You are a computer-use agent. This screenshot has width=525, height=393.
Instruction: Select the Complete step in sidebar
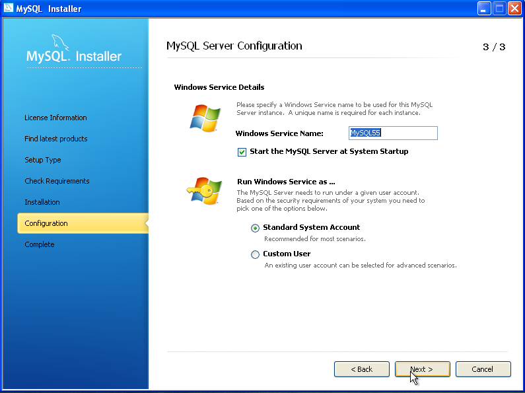click(40, 244)
